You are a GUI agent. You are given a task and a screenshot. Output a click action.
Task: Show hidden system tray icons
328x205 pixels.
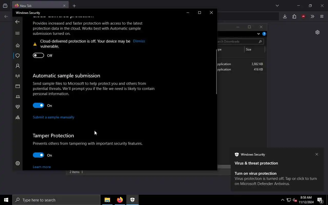(x=283, y=200)
